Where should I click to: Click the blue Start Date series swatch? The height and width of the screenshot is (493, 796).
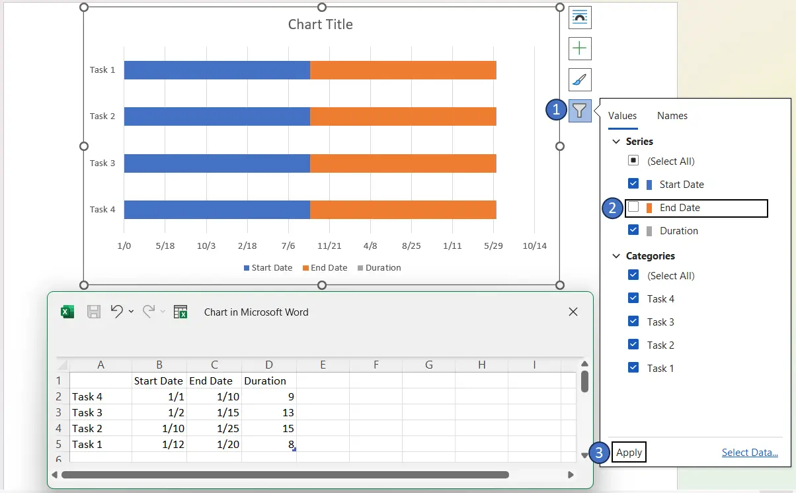coord(649,185)
